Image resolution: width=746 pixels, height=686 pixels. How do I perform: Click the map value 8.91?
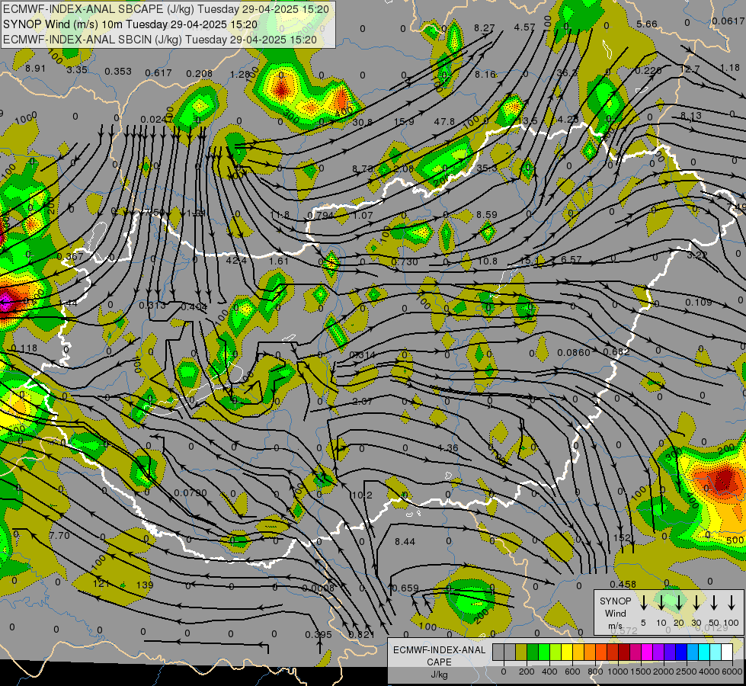(x=35, y=68)
